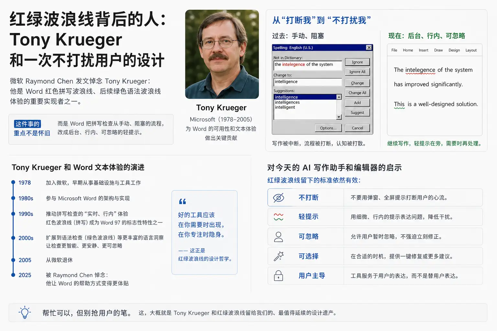
Task: Click the Change All button
Action: coord(357,93)
